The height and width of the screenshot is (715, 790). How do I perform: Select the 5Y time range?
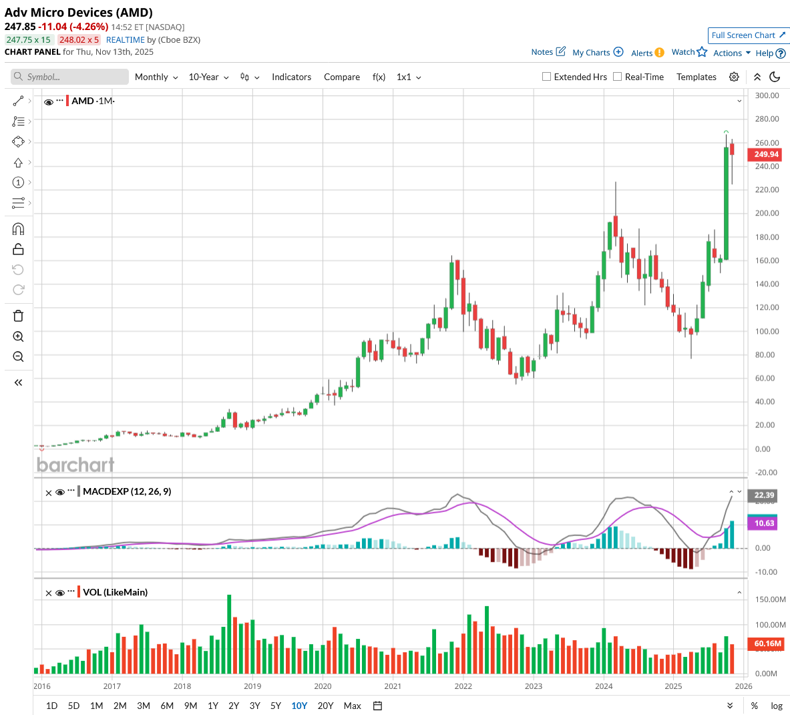tap(276, 706)
